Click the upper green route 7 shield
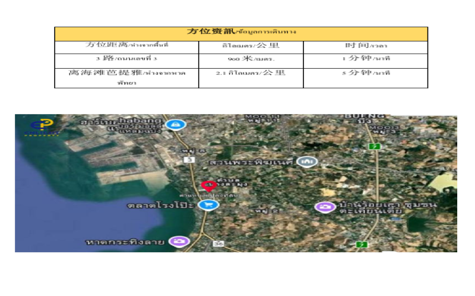The width and height of the screenshot is (475, 296). pos(375,146)
